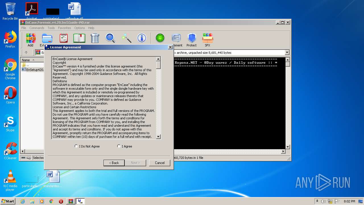Click the Opera taskbar icon

click(x=61, y=201)
